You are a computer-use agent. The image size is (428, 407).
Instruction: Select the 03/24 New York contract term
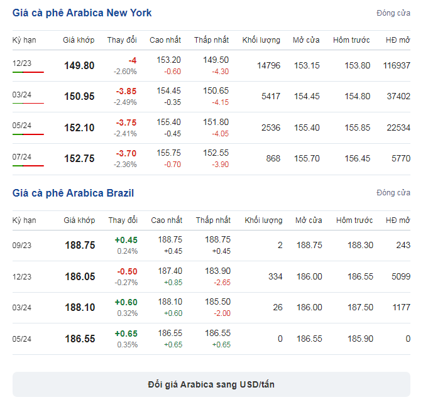pyautogui.click(x=22, y=95)
